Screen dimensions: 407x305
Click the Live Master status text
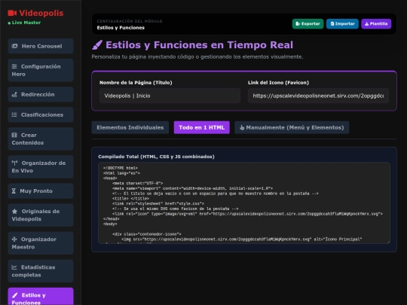[26, 23]
